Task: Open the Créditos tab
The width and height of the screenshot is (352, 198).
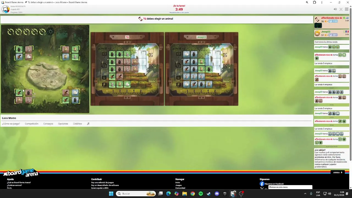Action: (78, 124)
